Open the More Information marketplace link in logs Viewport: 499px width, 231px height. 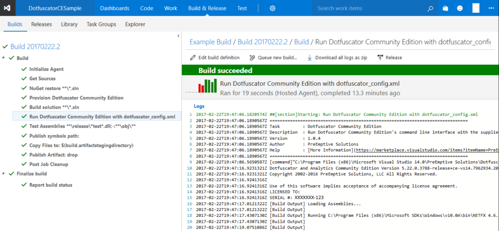coord(426,150)
